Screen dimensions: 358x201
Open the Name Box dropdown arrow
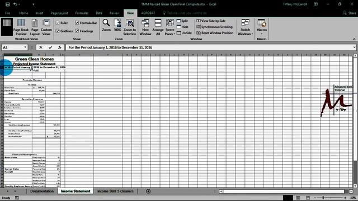25,47
